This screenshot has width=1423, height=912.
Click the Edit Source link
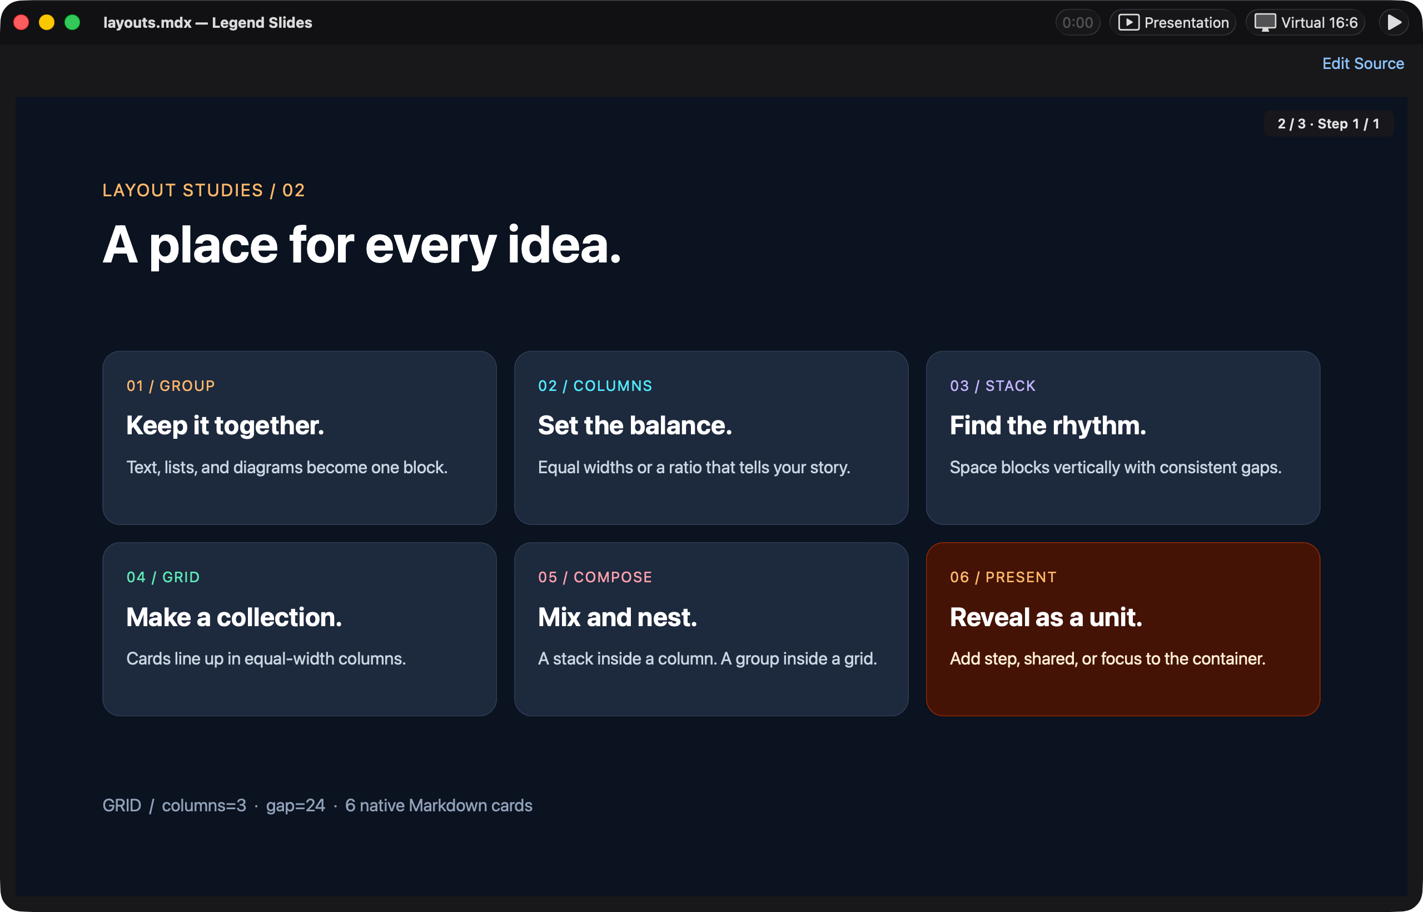tap(1362, 63)
